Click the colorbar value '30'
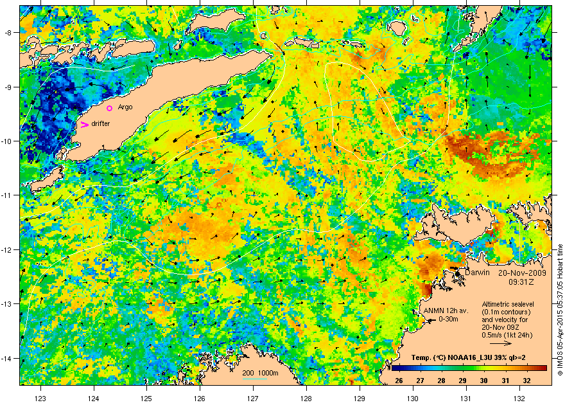Image resolution: width=565 pixels, height=405 pixels. point(484,381)
